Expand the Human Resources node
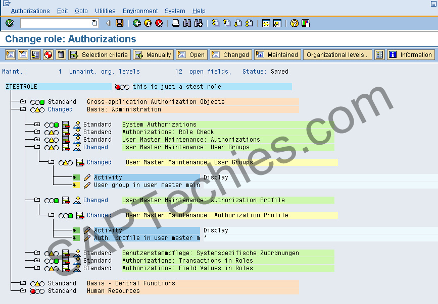 [24, 290]
